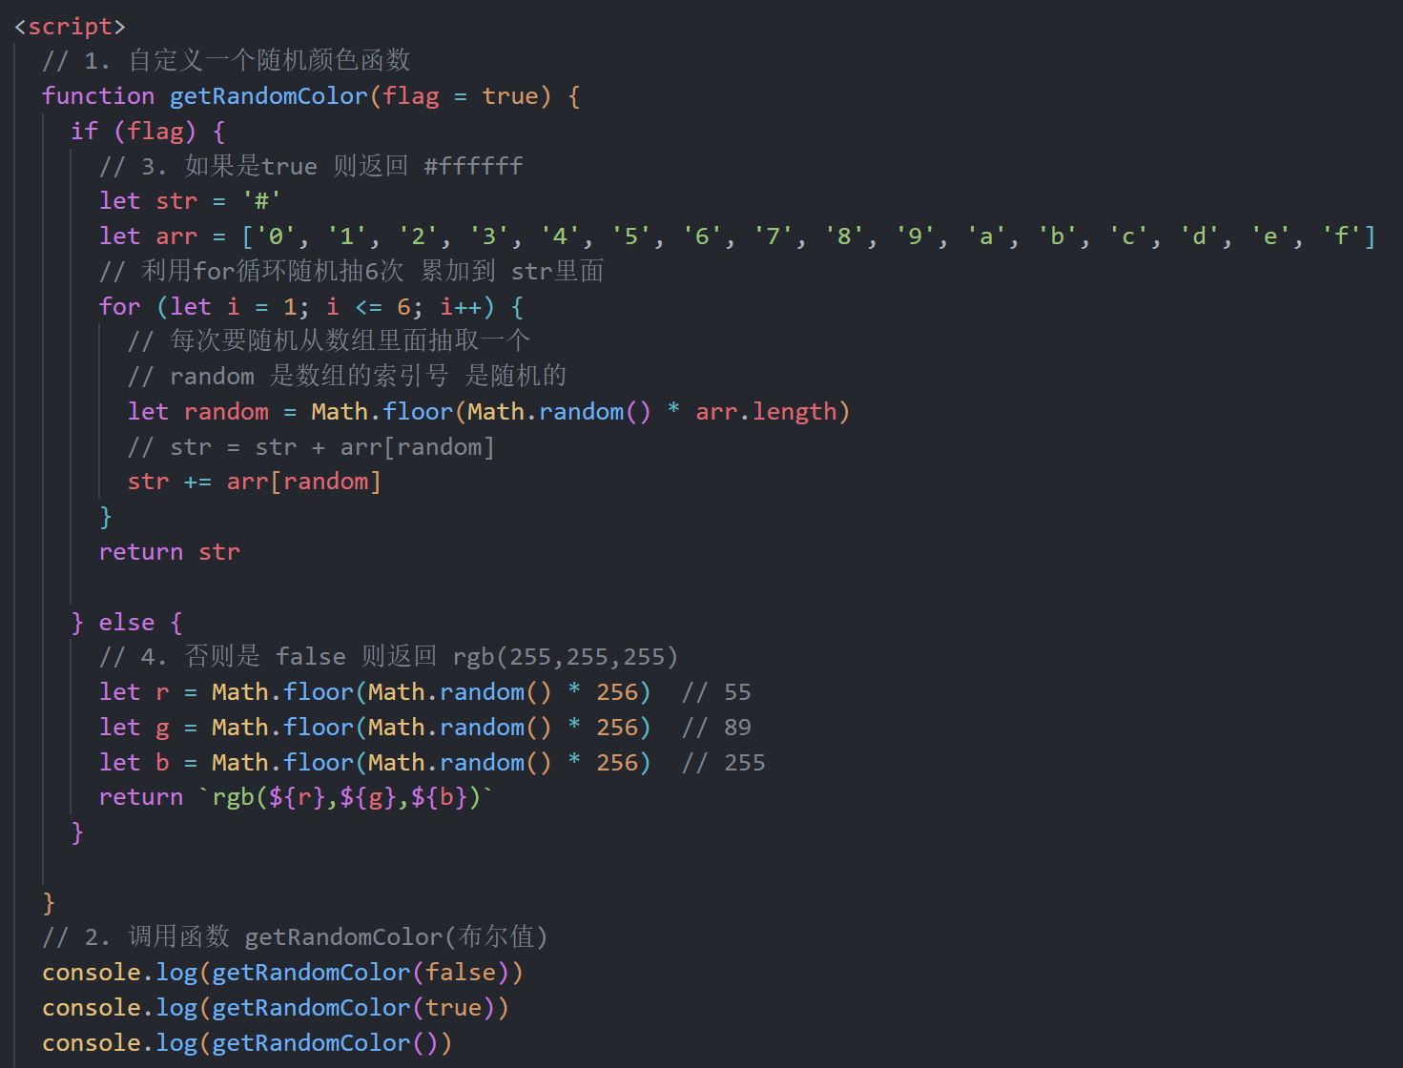1403x1068 pixels.
Task: Click the for loop header line
Action: point(311,307)
